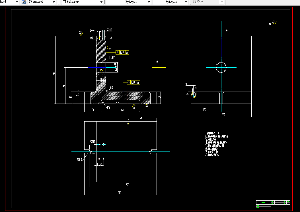Select the 13 depth dimension near 2XM6

(x=91, y=38)
